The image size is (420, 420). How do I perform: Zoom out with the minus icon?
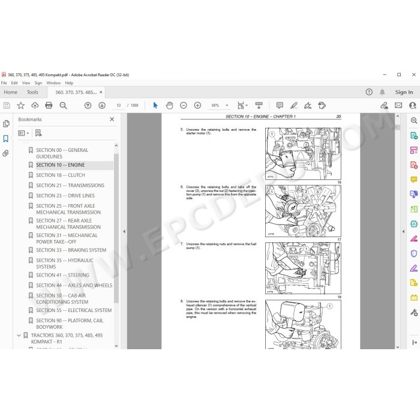(184, 106)
